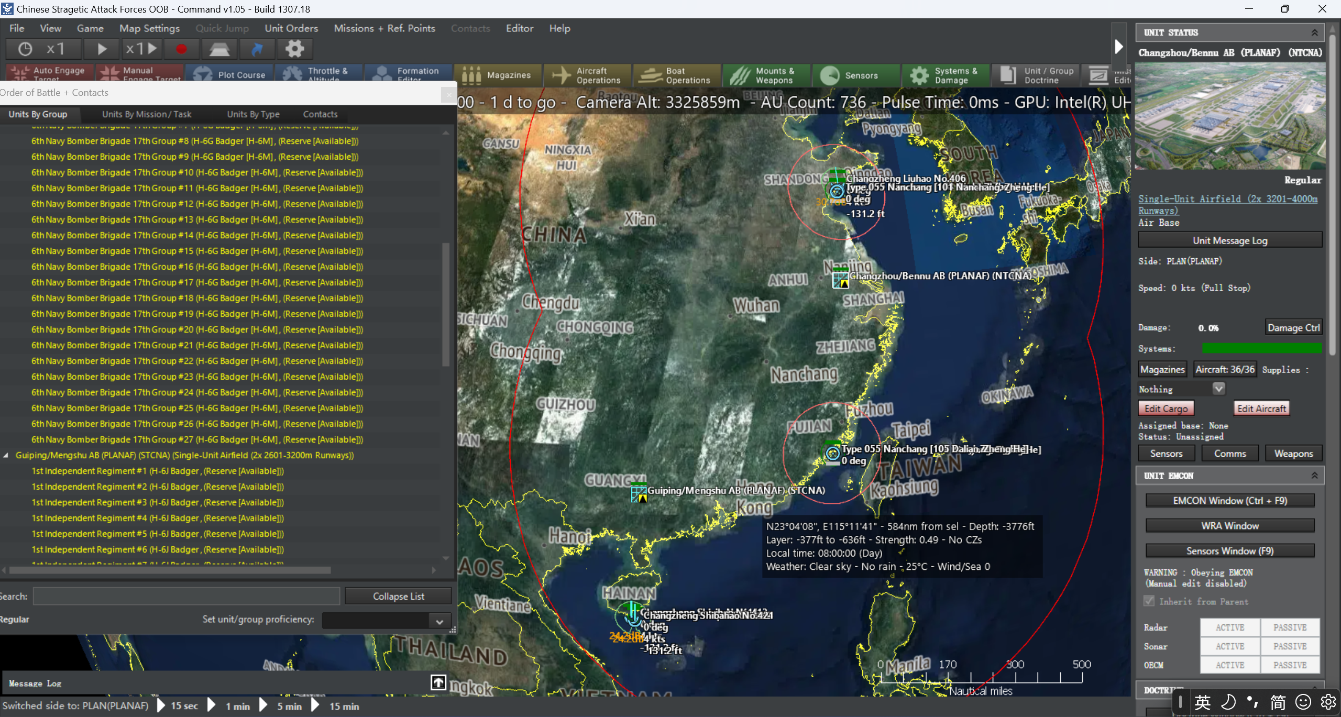Collapse the Guiping/Mengshu AB tree group
1341x717 pixels.
[6, 456]
